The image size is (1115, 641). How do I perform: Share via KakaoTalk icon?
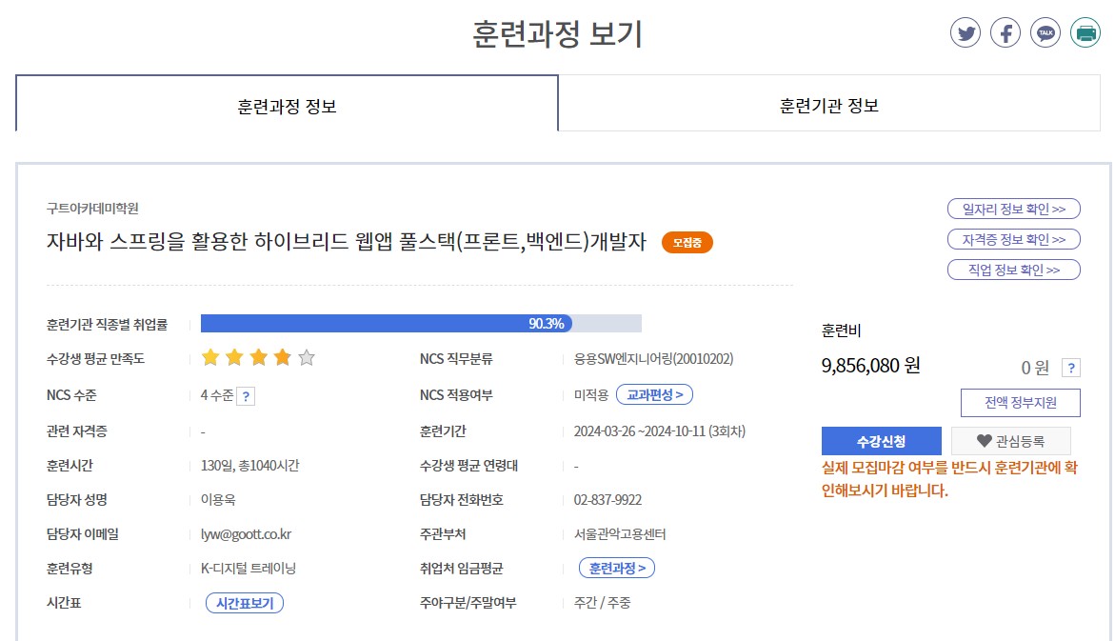point(1045,33)
